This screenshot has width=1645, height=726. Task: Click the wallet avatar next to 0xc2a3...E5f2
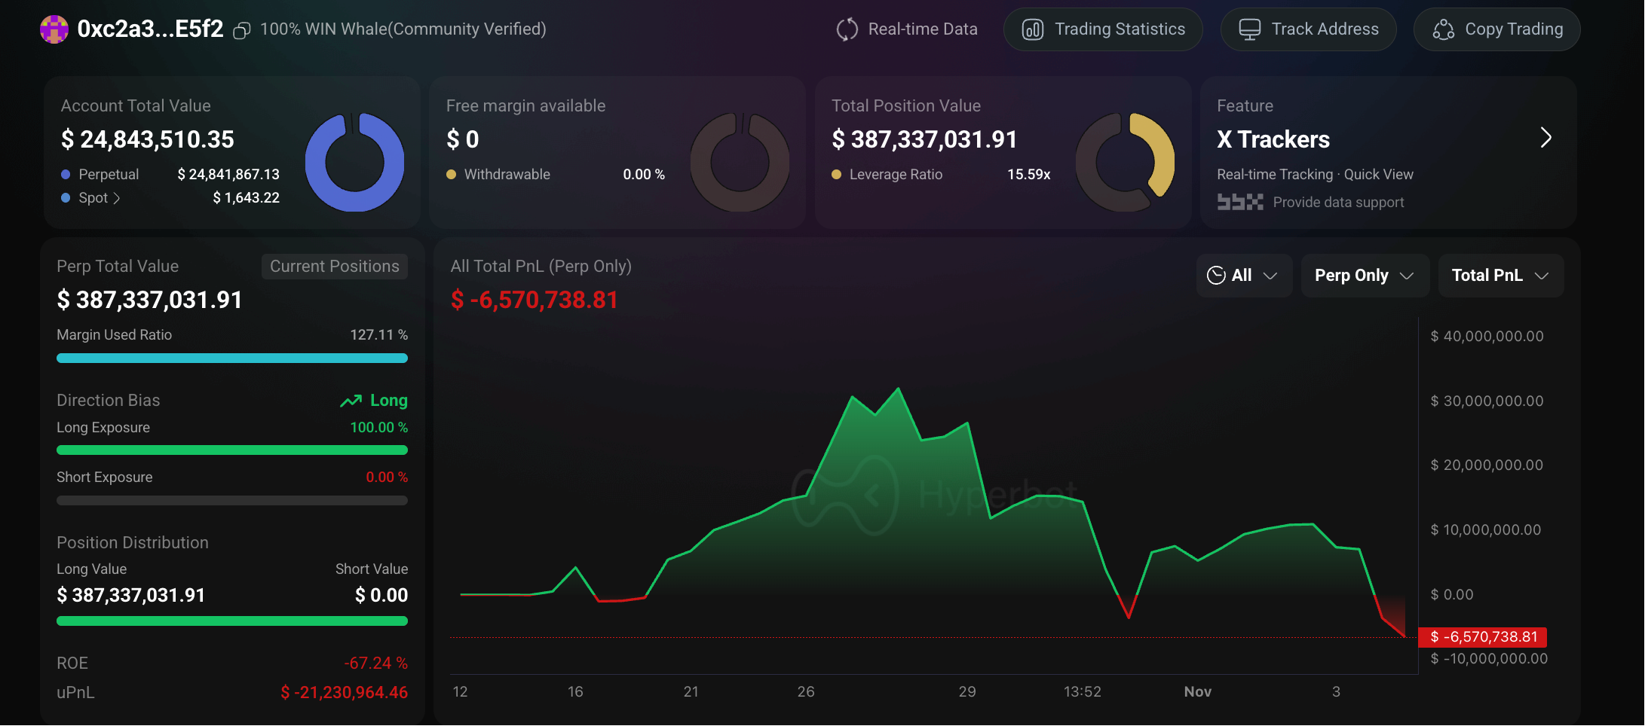[x=54, y=29]
